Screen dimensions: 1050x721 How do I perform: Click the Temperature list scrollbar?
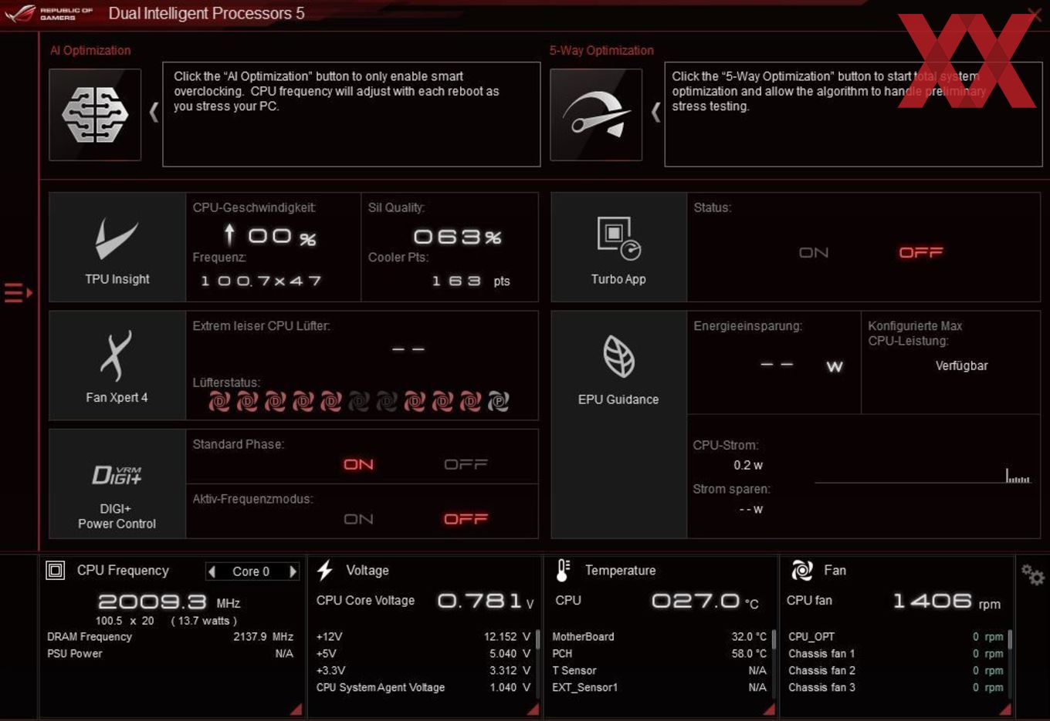(774, 640)
